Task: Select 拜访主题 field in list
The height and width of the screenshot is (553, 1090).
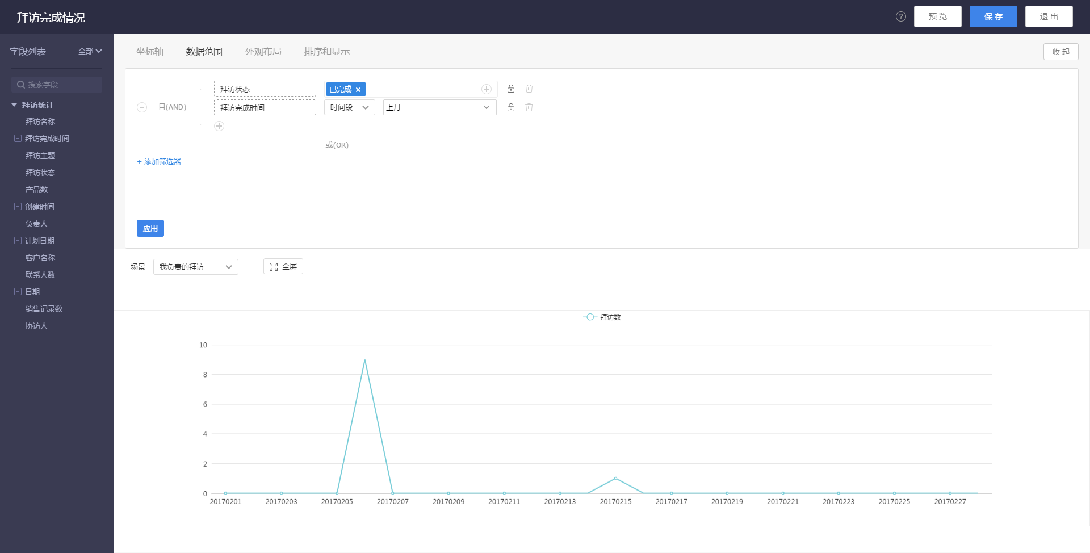Action: click(40, 156)
